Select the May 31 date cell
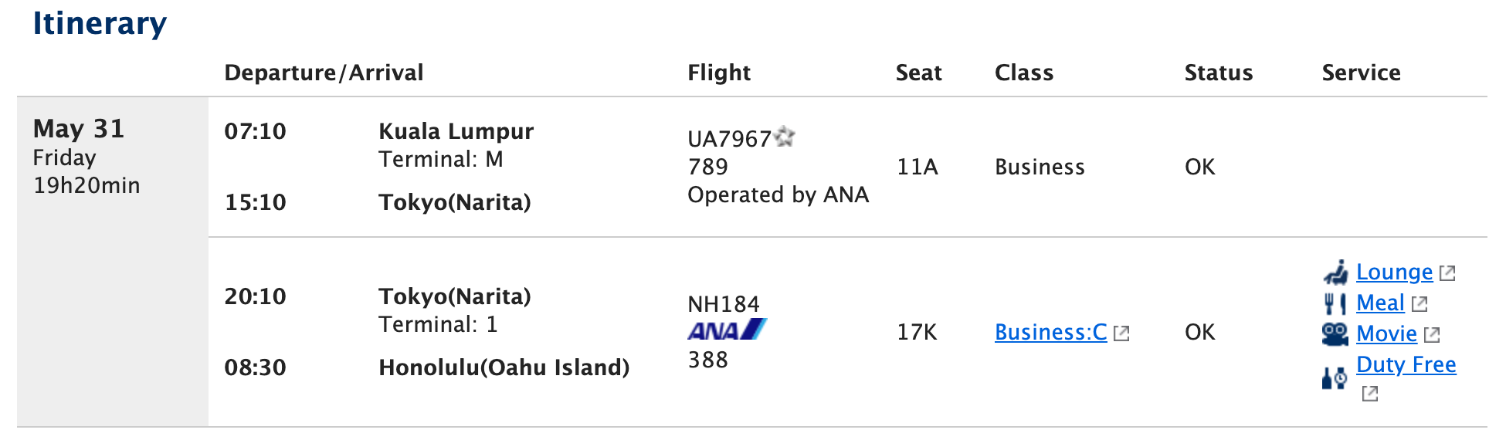This screenshot has height=440, width=1506. pos(79,129)
